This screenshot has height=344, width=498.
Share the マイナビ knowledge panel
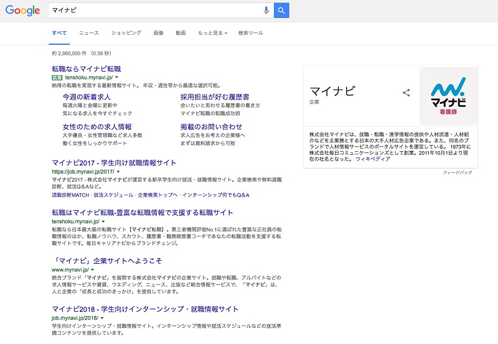(406, 93)
